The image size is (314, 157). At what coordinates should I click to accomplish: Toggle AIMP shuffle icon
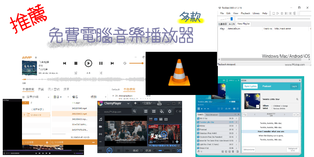[x=101, y=73]
